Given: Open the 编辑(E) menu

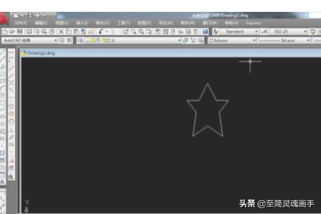Looking at the screenshot, I should click(x=41, y=23).
